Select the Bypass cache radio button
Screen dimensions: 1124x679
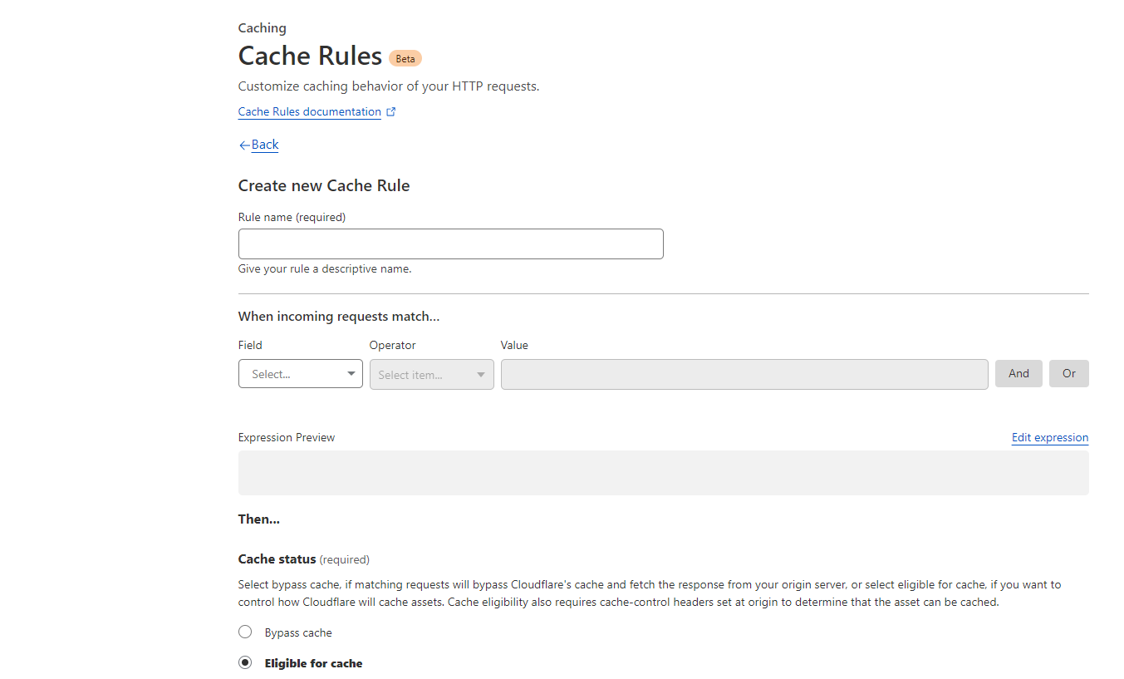pyautogui.click(x=245, y=632)
